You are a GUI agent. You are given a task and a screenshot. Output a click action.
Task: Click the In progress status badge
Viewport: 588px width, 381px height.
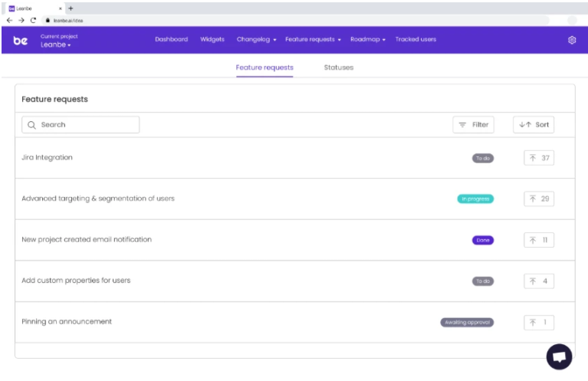[x=475, y=199]
